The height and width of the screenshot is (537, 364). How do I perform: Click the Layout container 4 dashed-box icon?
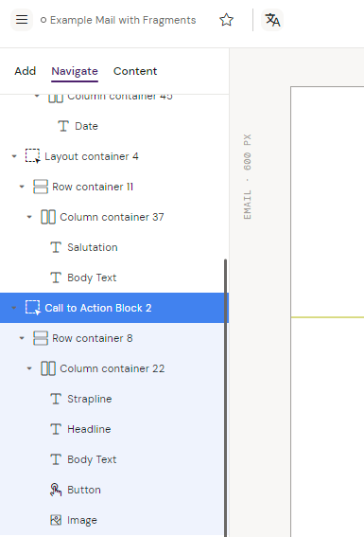pos(33,156)
